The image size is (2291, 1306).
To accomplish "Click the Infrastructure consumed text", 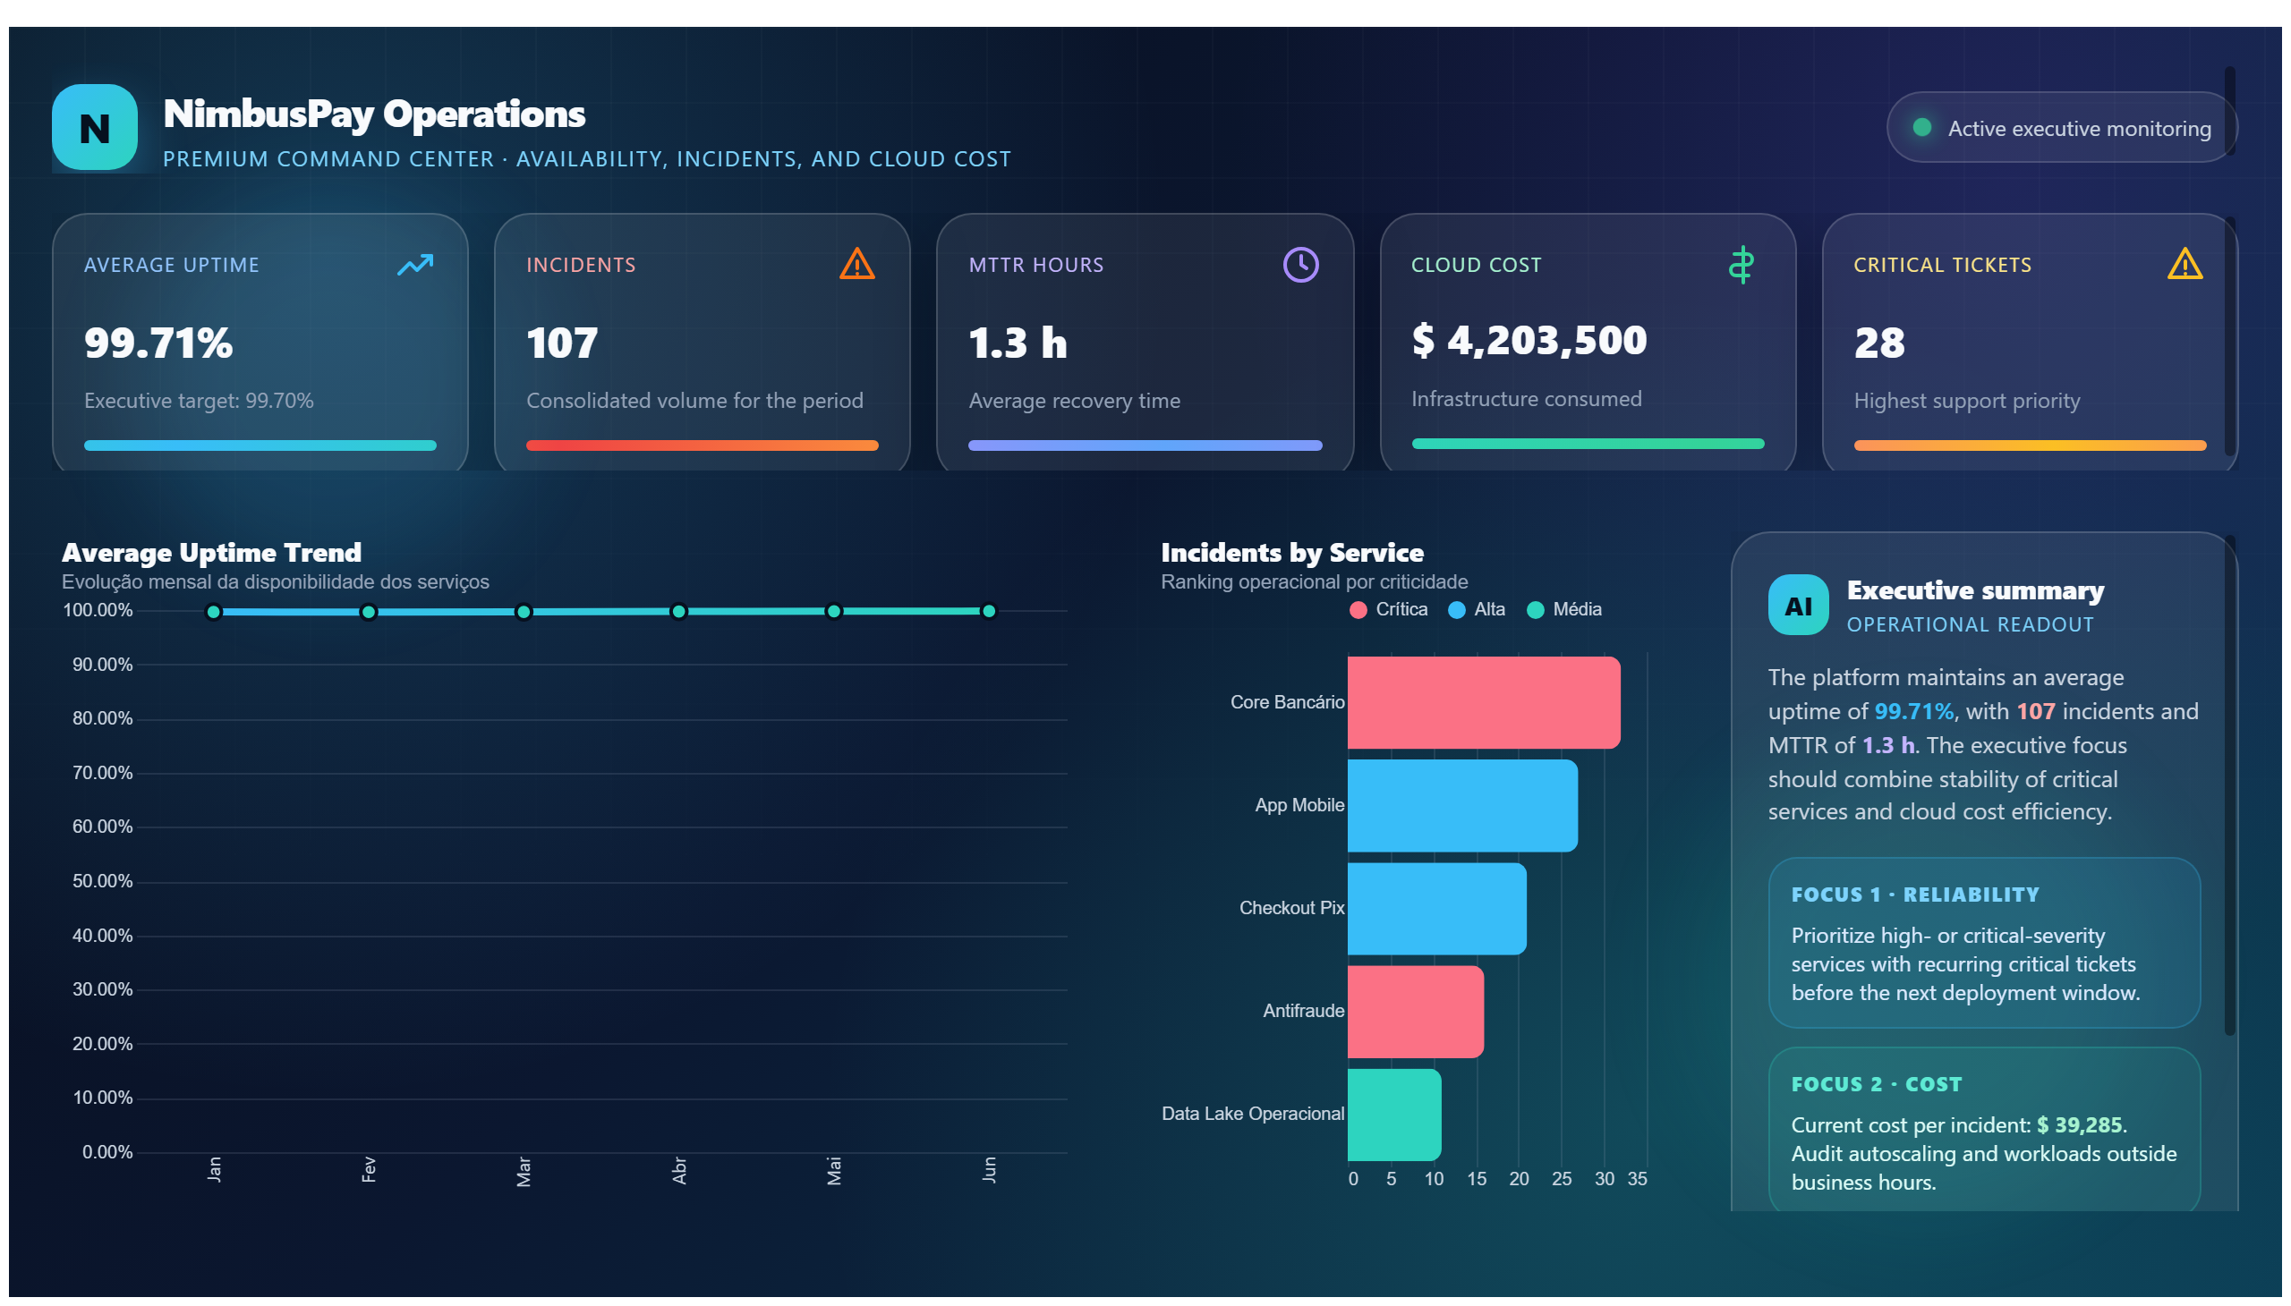I will point(1527,399).
